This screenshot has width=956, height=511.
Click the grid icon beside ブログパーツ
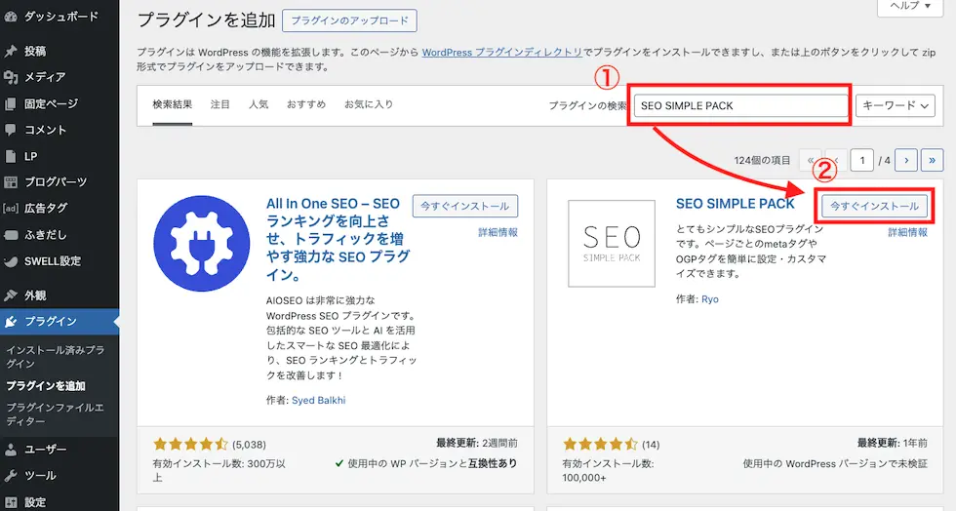pos(10,181)
